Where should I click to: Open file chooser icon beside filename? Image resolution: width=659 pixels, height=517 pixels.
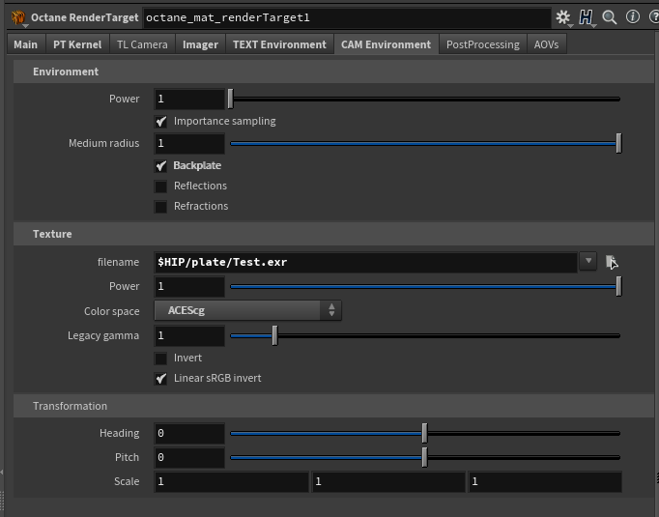(x=612, y=261)
